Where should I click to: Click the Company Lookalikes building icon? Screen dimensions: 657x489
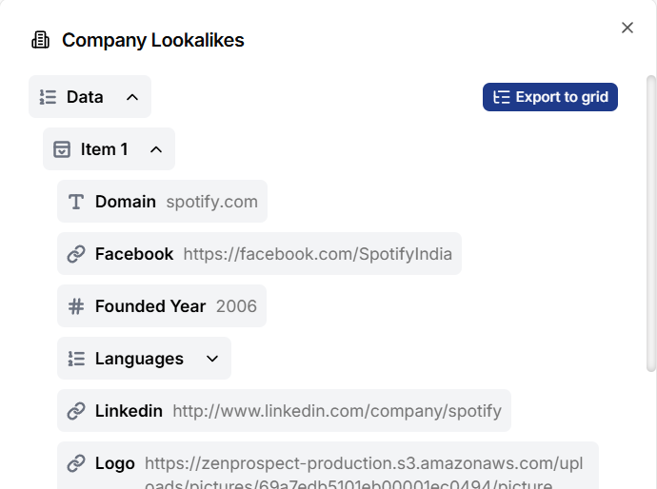click(x=40, y=40)
